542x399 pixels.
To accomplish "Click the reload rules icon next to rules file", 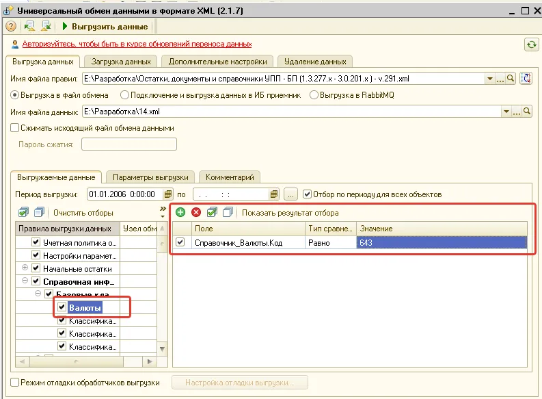I will click(526, 79).
